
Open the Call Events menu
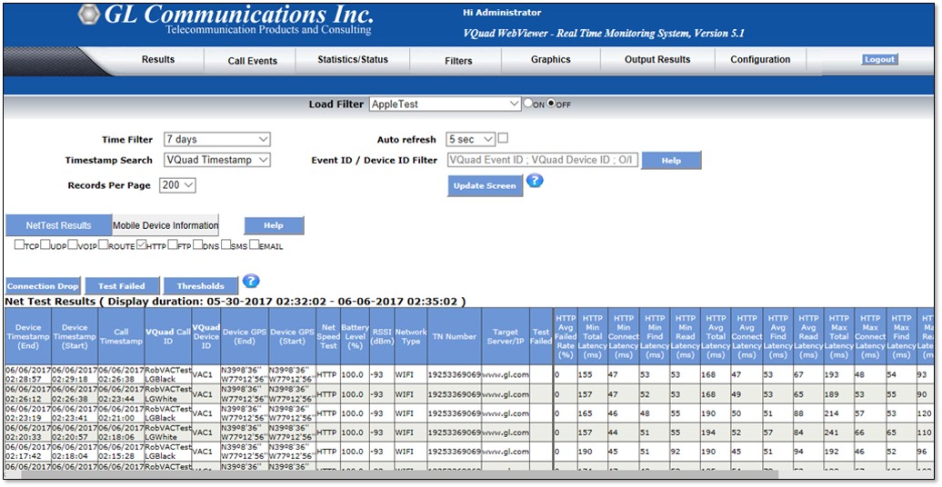tap(253, 61)
